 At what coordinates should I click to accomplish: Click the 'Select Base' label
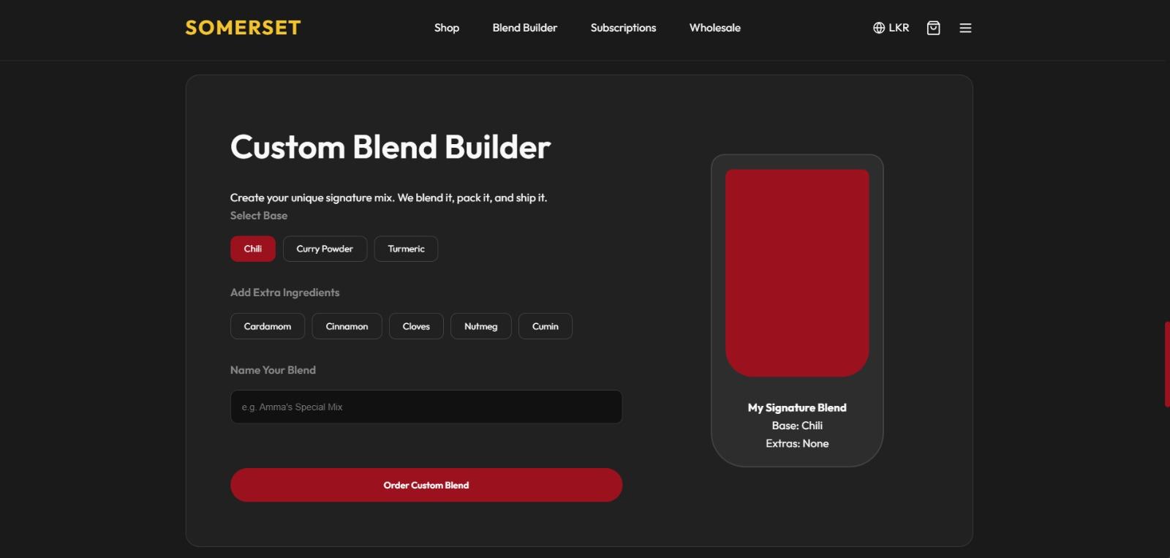tap(259, 216)
